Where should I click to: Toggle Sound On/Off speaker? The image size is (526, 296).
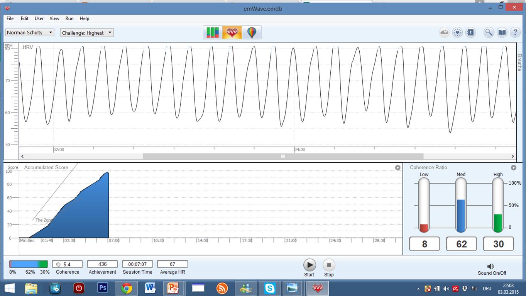coord(490,266)
